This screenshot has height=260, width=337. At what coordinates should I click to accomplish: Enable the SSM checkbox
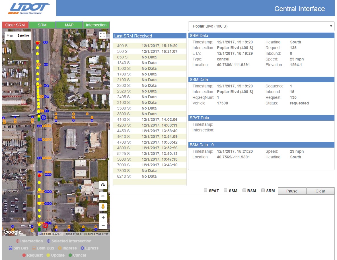[x=225, y=190]
